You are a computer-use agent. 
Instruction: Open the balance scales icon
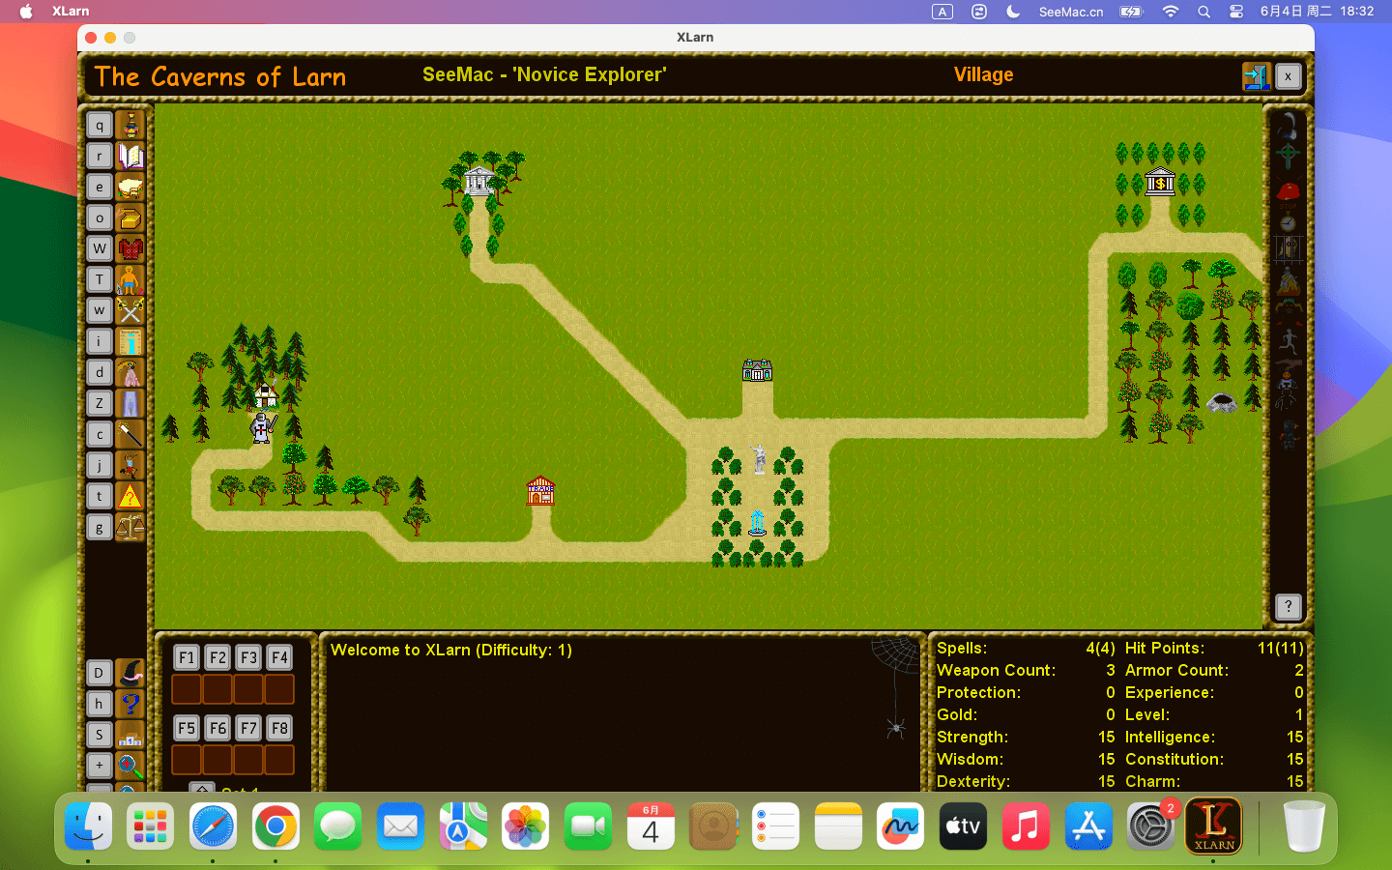[130, 528]
